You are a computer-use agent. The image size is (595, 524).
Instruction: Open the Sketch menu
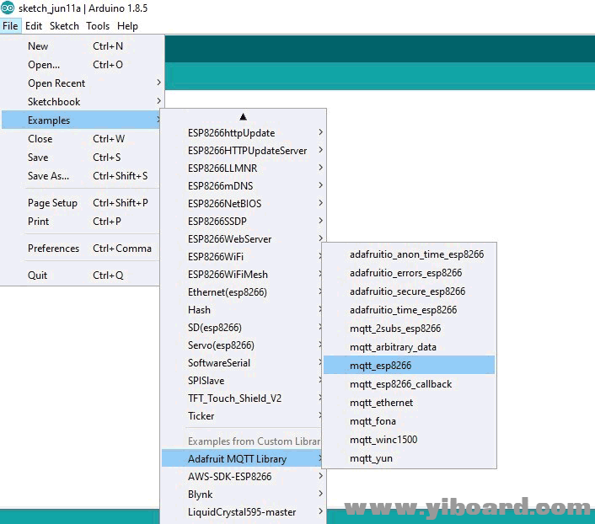[x=64, y=26]
